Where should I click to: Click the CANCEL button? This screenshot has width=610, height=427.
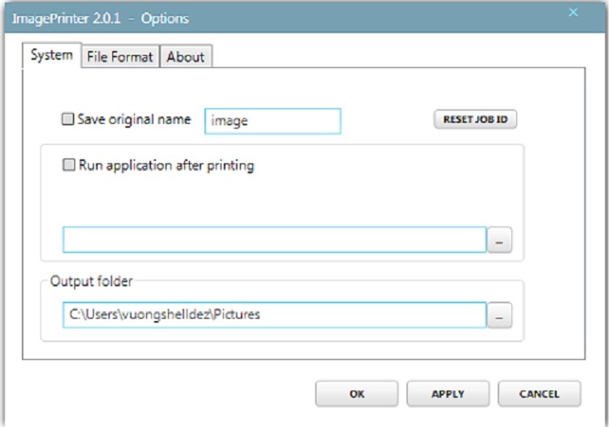[539, 394]
